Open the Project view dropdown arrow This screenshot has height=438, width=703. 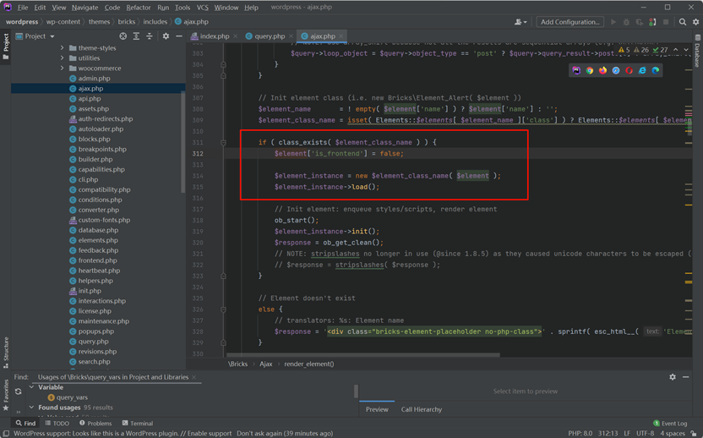tap(52, 36)
